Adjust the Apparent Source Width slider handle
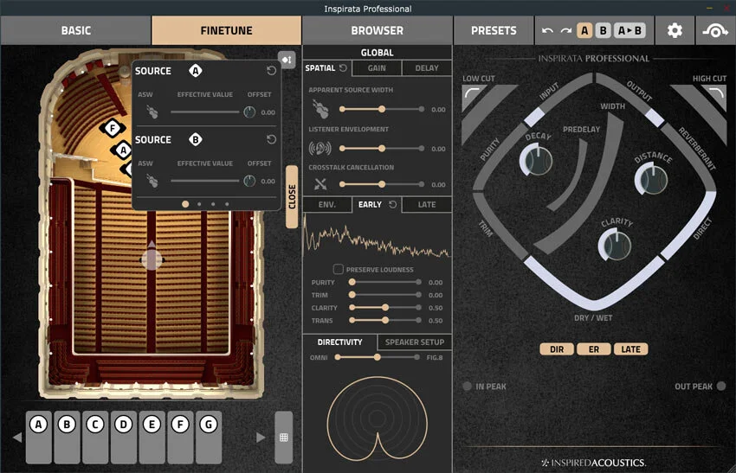Viewport: 736px width, 473px height. [382, 109]
